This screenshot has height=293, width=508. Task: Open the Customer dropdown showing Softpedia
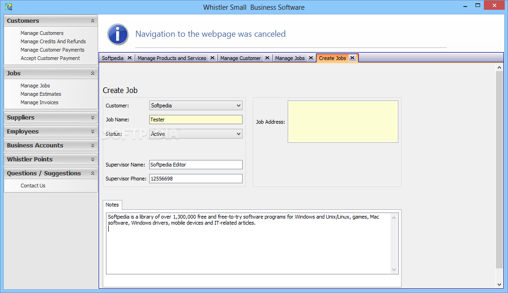point(196,105)
